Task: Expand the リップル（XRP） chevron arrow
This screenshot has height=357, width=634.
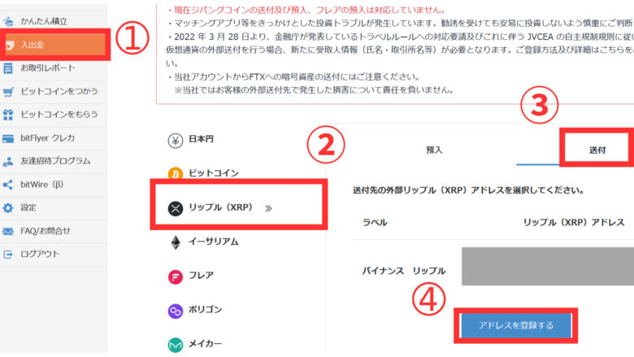Action: [x=268, y=208]
